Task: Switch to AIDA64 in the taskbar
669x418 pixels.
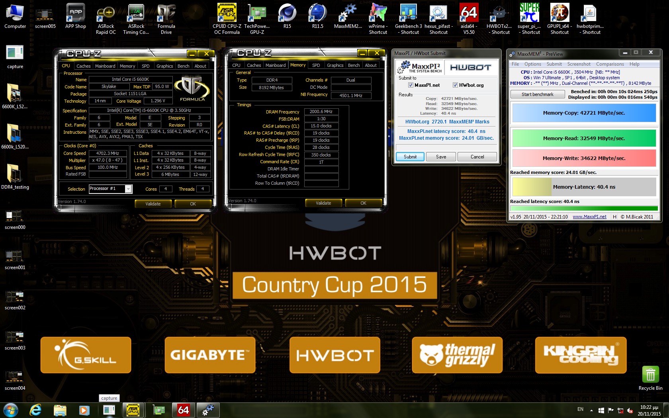Action: 184,410
